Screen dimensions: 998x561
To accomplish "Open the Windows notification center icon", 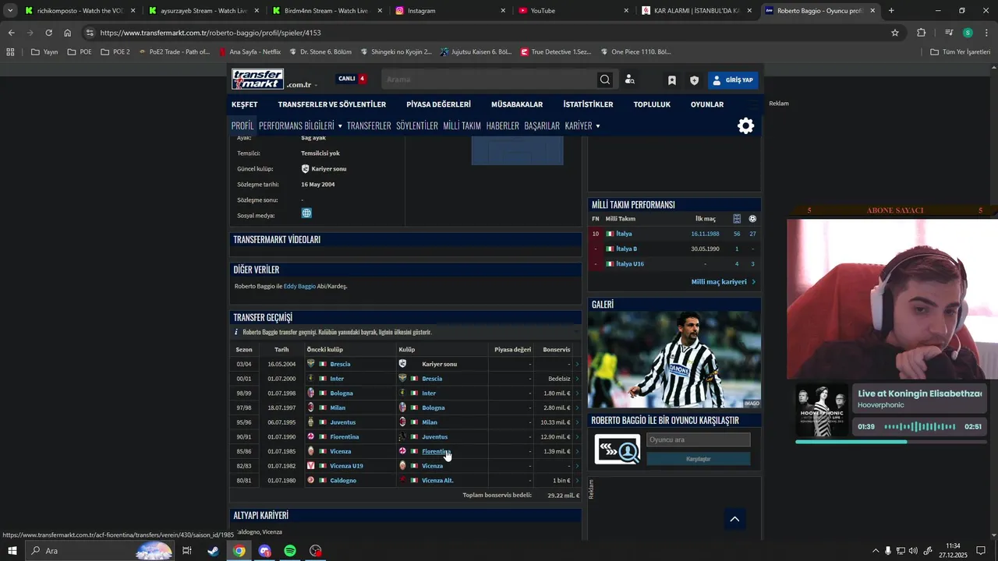I will (981, 551).
